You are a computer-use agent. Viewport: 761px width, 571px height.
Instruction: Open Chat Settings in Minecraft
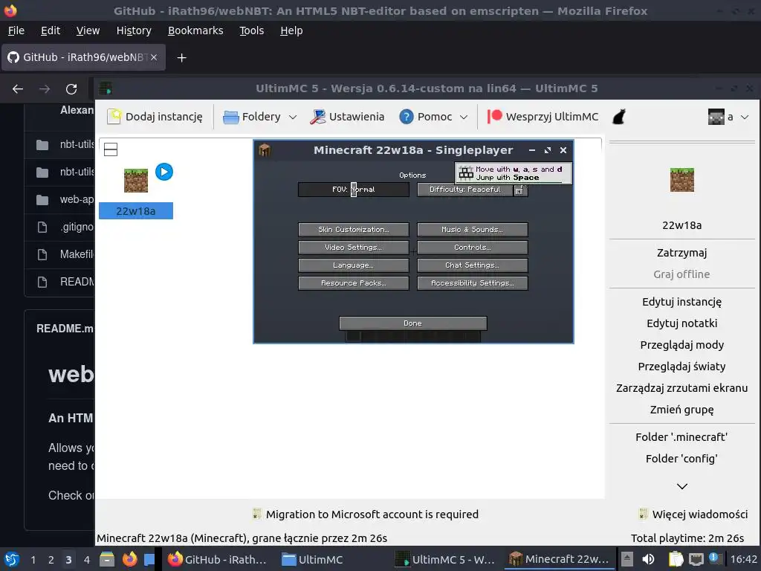click(x=472, y=265)
